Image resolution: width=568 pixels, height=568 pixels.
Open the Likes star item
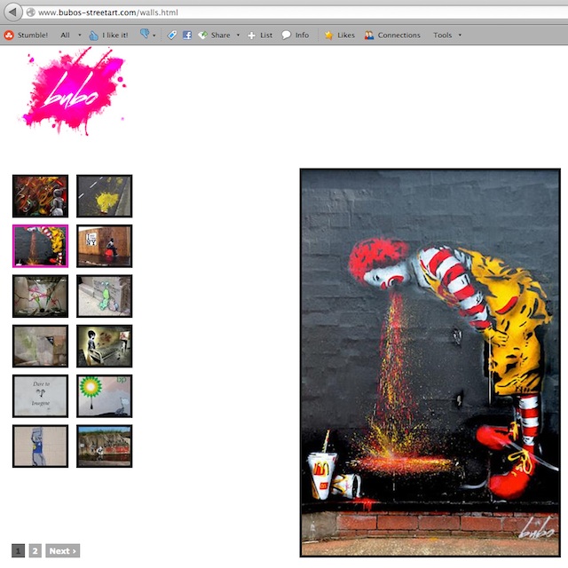[x=339, y=35]
